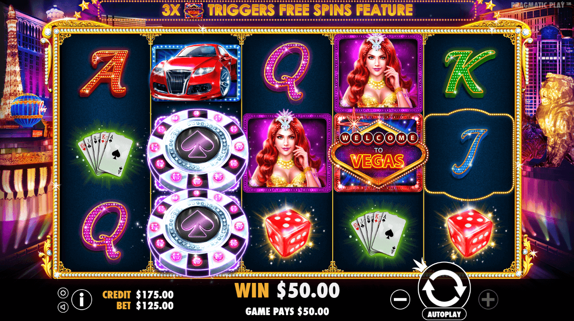
Task: Click the WIN $50.00 amount display
Action: (287, 290)
